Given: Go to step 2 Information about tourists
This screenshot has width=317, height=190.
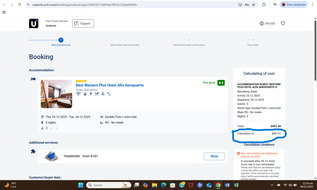Looking at the screenshot, I should click(x=125, y=40).
